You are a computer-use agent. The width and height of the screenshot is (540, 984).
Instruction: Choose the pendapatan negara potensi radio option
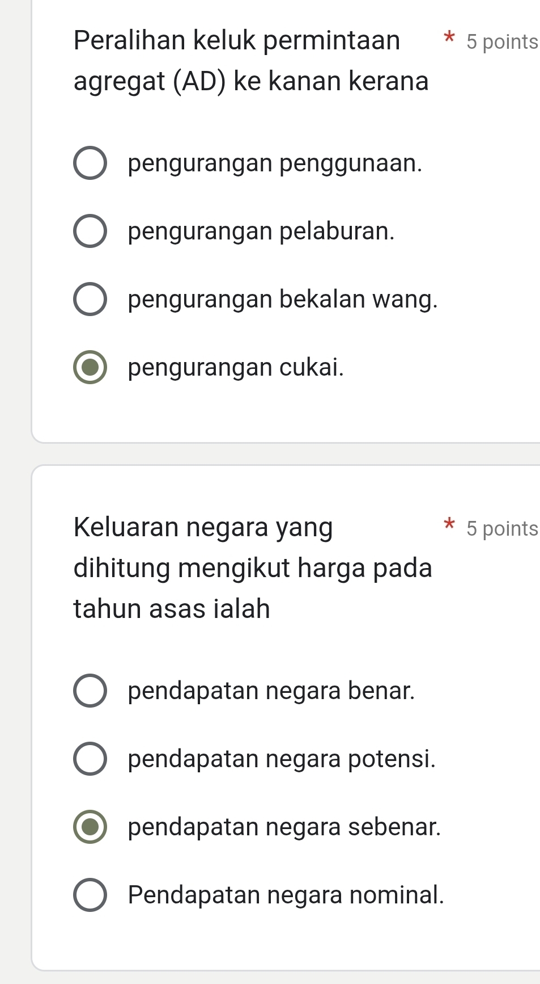click(90, 759)
